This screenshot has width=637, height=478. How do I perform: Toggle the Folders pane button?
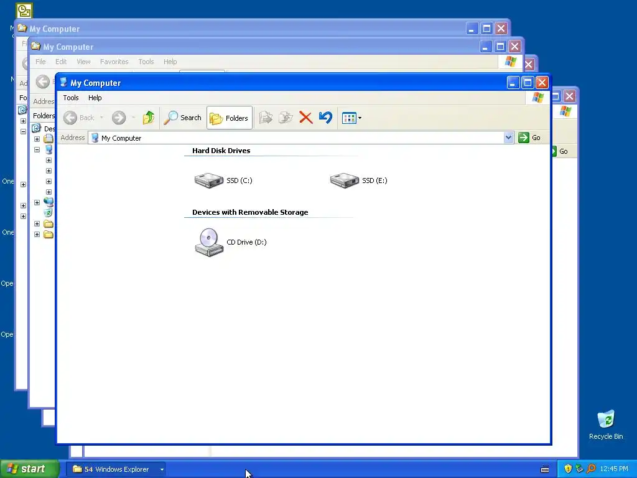click(x=229, y=118)
